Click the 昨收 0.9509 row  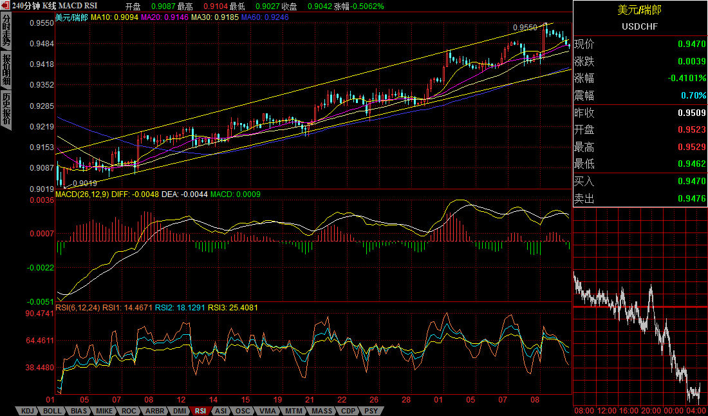coord(640,113)
